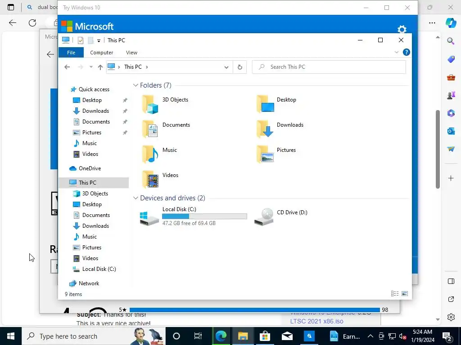Open Outlook icon in Edge sidebar
This screenshot has width=461, height=345.
(451, 131)
